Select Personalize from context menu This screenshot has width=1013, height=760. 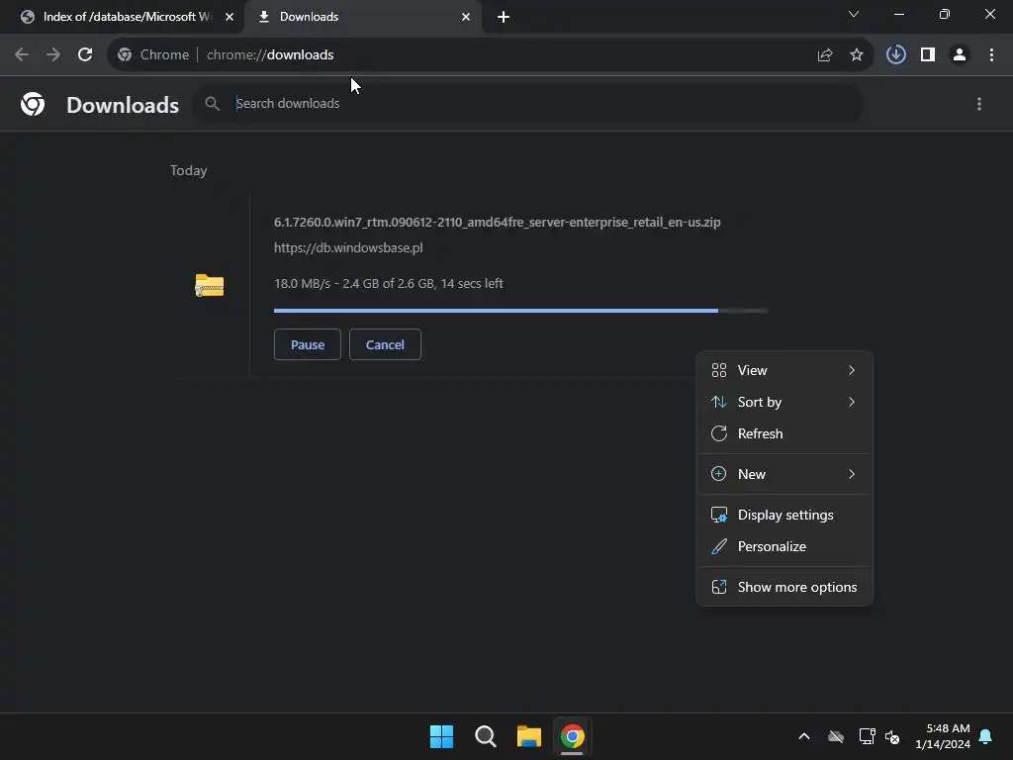click(x=784, y=546)
